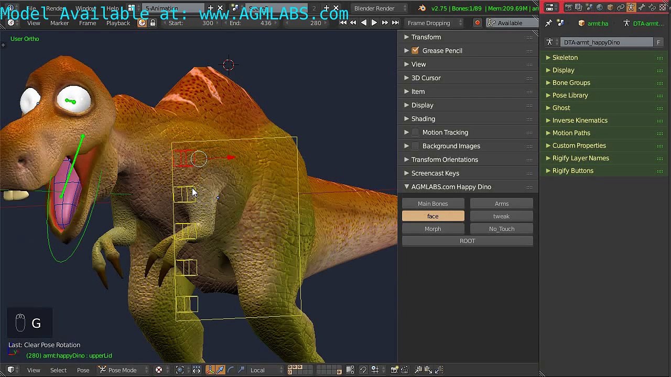Click the copy pose icon in header
The image size is (671, 377).
417,370
